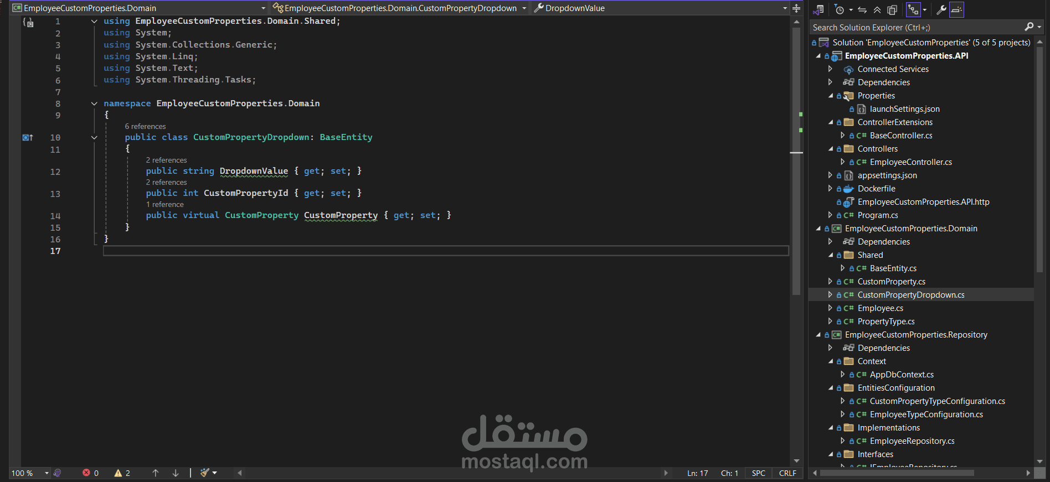Collapse the EmployeeCustomProperties.Repository project node

(x=819, y=335)
